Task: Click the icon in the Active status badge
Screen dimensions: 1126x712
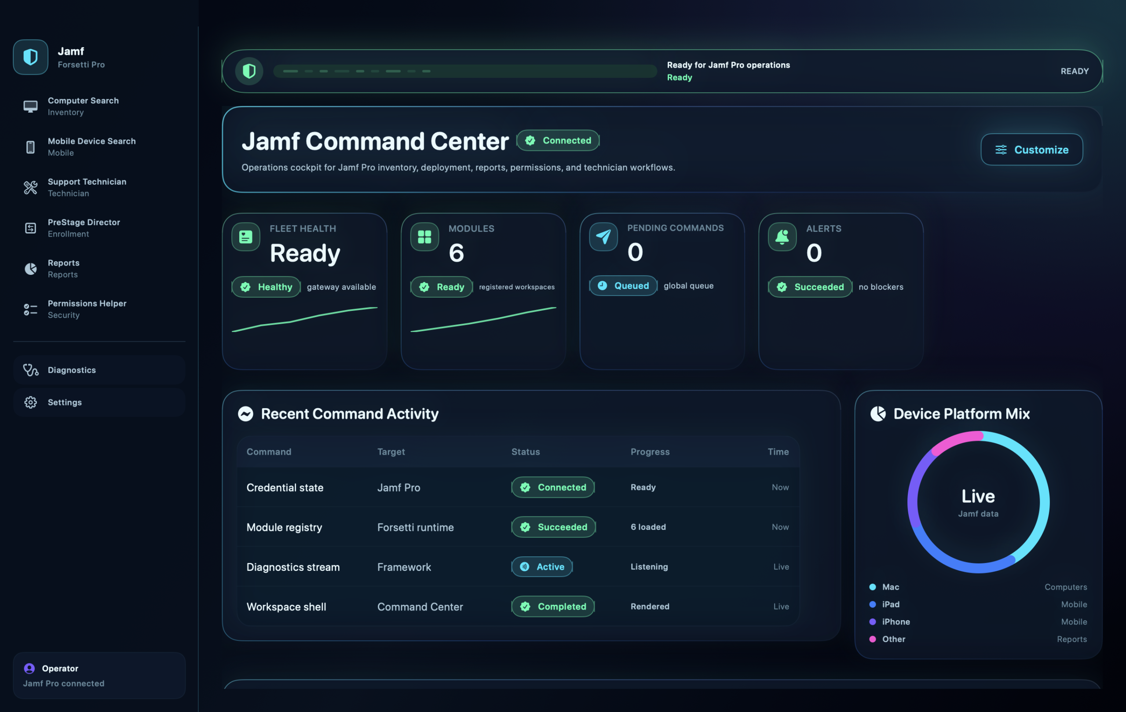Action: 525,566
